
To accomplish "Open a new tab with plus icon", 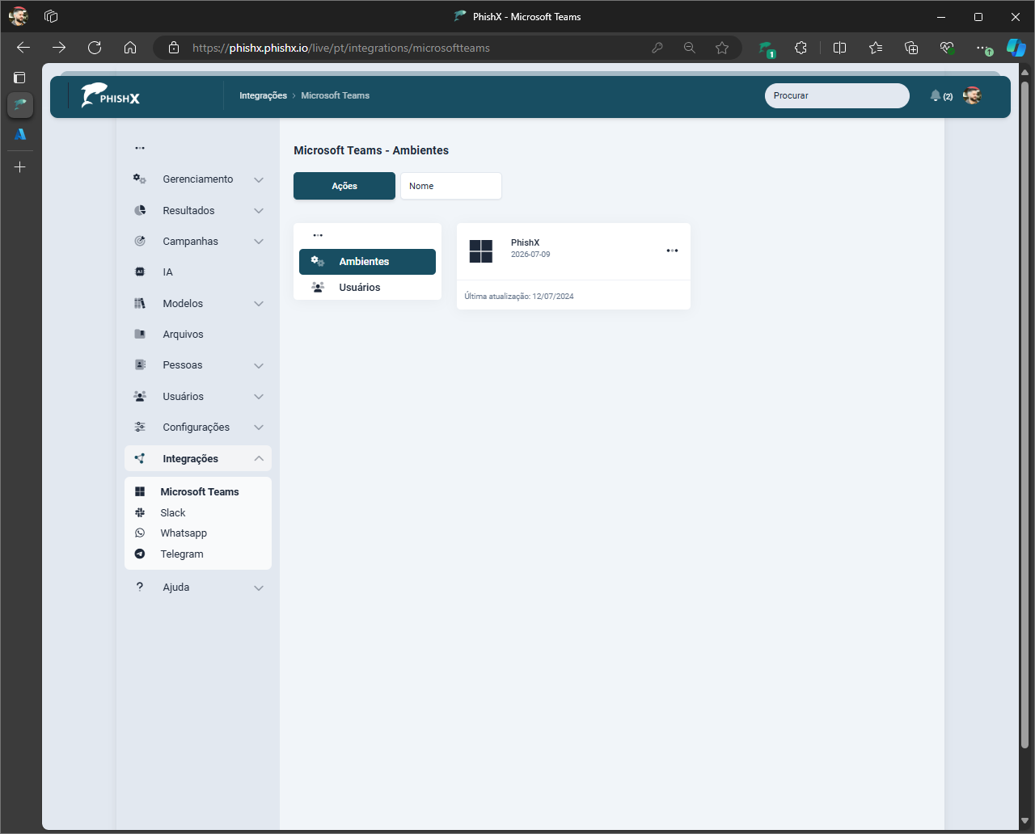I will click(20, 166).
